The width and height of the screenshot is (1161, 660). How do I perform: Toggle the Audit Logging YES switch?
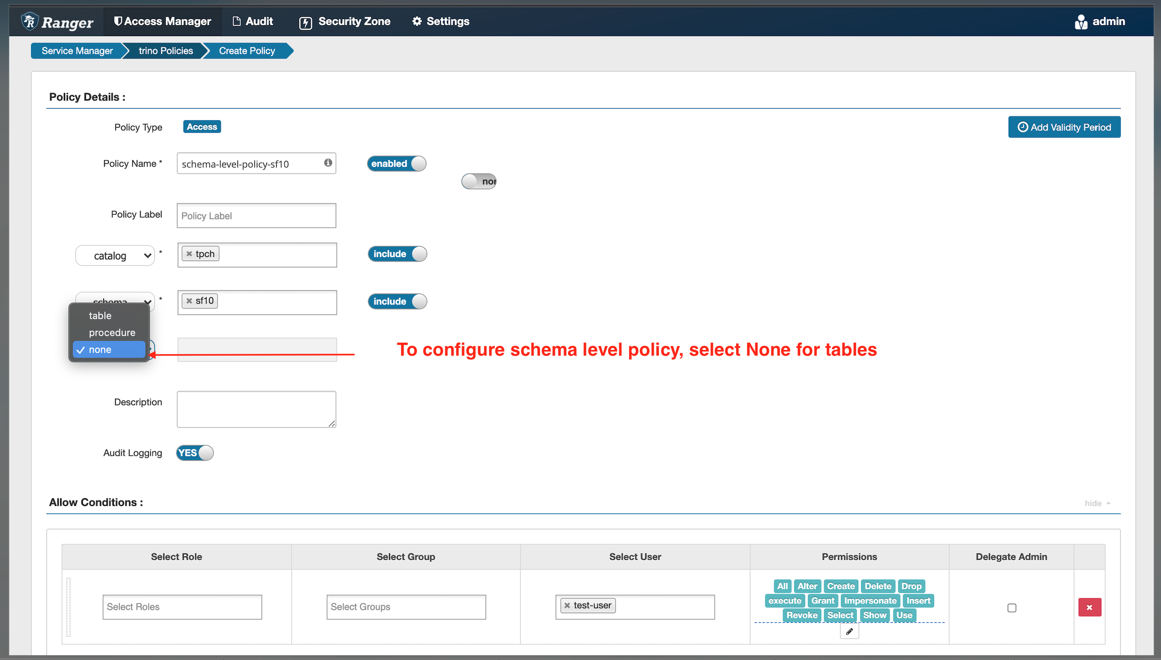point(195,453)
